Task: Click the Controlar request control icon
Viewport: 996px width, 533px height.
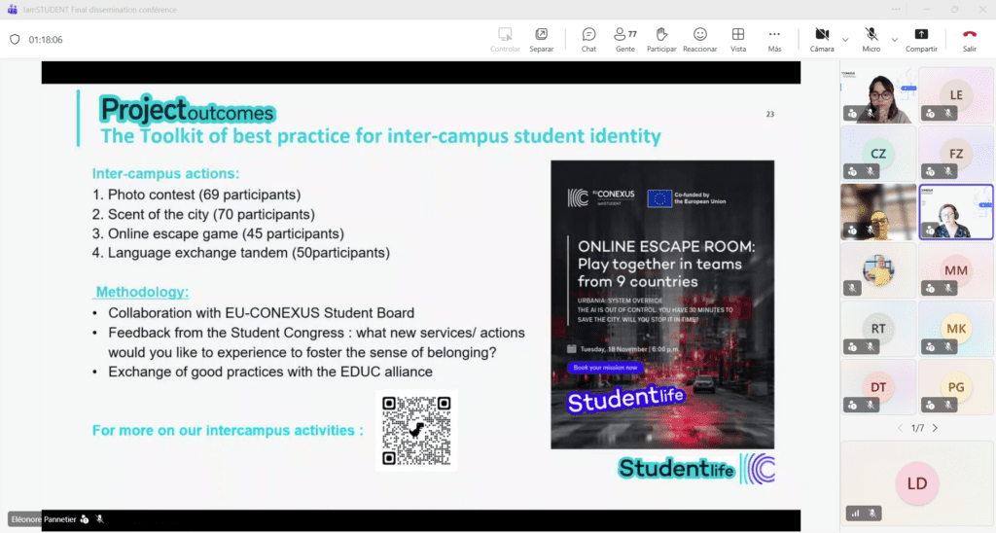Action: point(505,39)
